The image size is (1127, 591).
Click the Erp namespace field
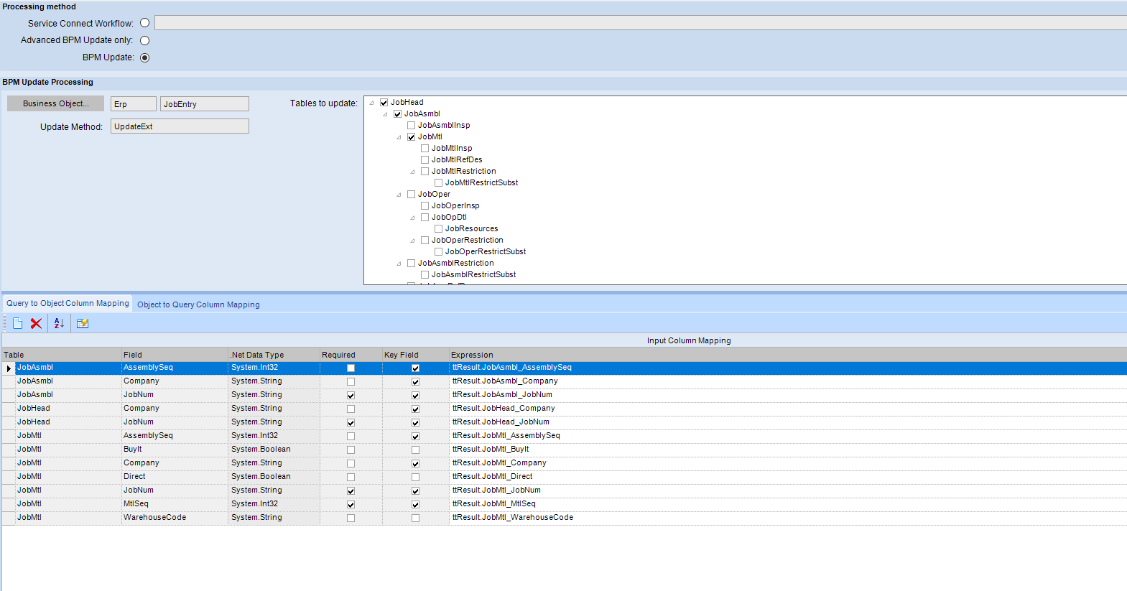click(x=133, y=104)
